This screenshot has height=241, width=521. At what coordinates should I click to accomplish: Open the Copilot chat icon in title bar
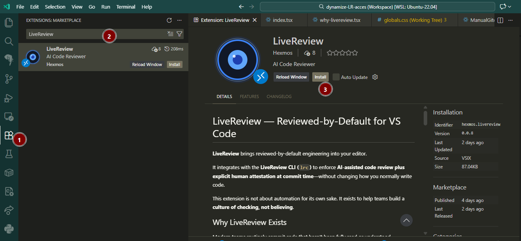tap(503, 7)
